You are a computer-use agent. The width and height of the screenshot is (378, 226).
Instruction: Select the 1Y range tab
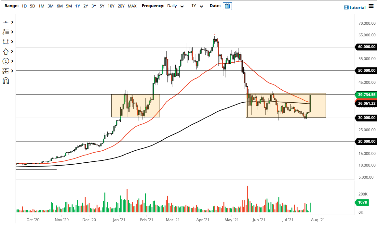click(x=77, y=6)
